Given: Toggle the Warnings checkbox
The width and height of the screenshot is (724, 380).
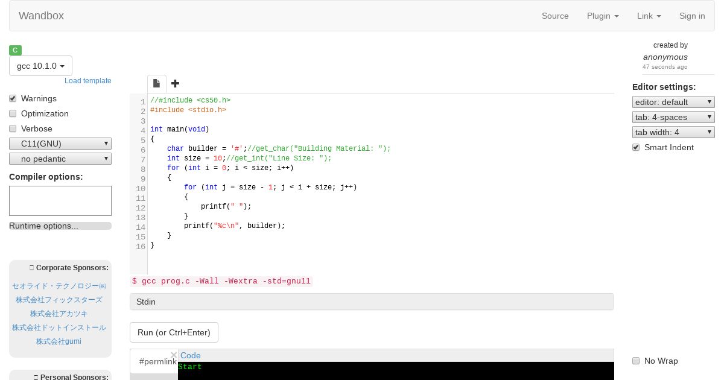Looking at the screenshot, I should pos(13,98).
